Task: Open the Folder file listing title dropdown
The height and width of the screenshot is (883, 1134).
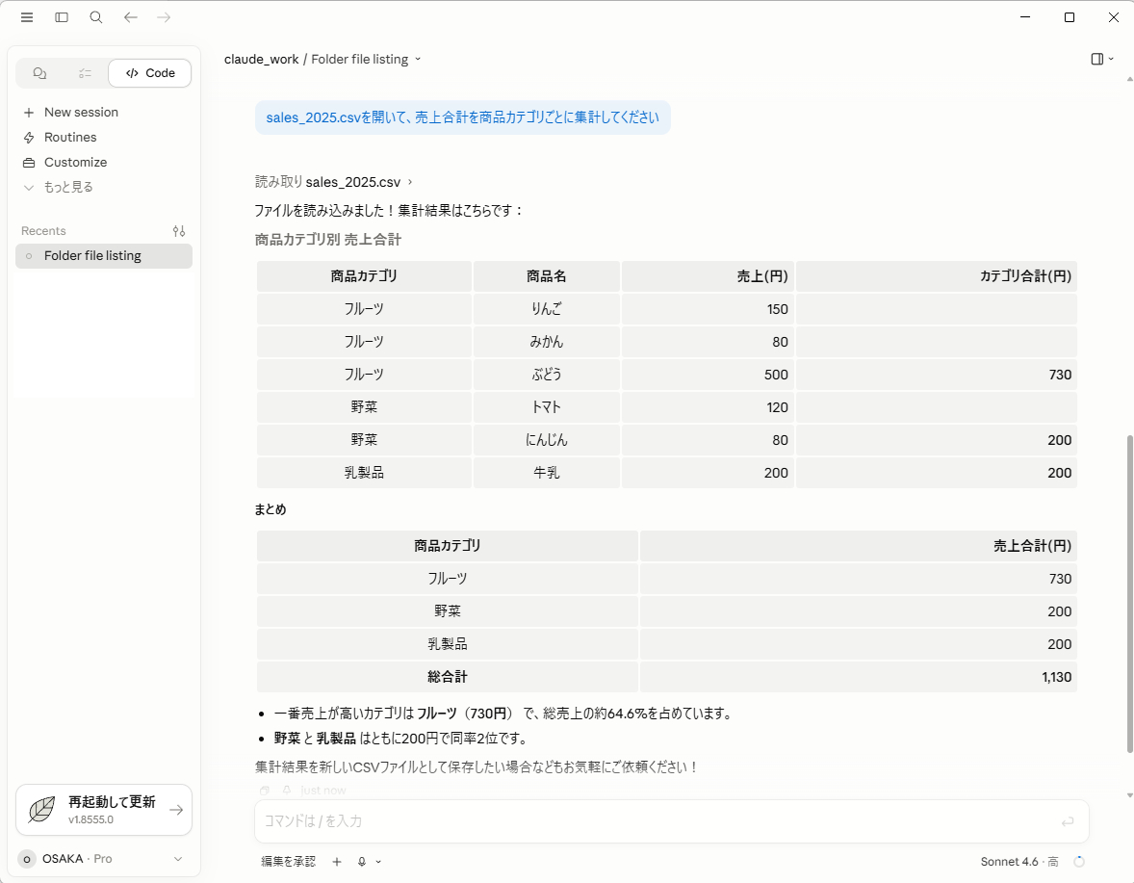Action: point(366,60)
